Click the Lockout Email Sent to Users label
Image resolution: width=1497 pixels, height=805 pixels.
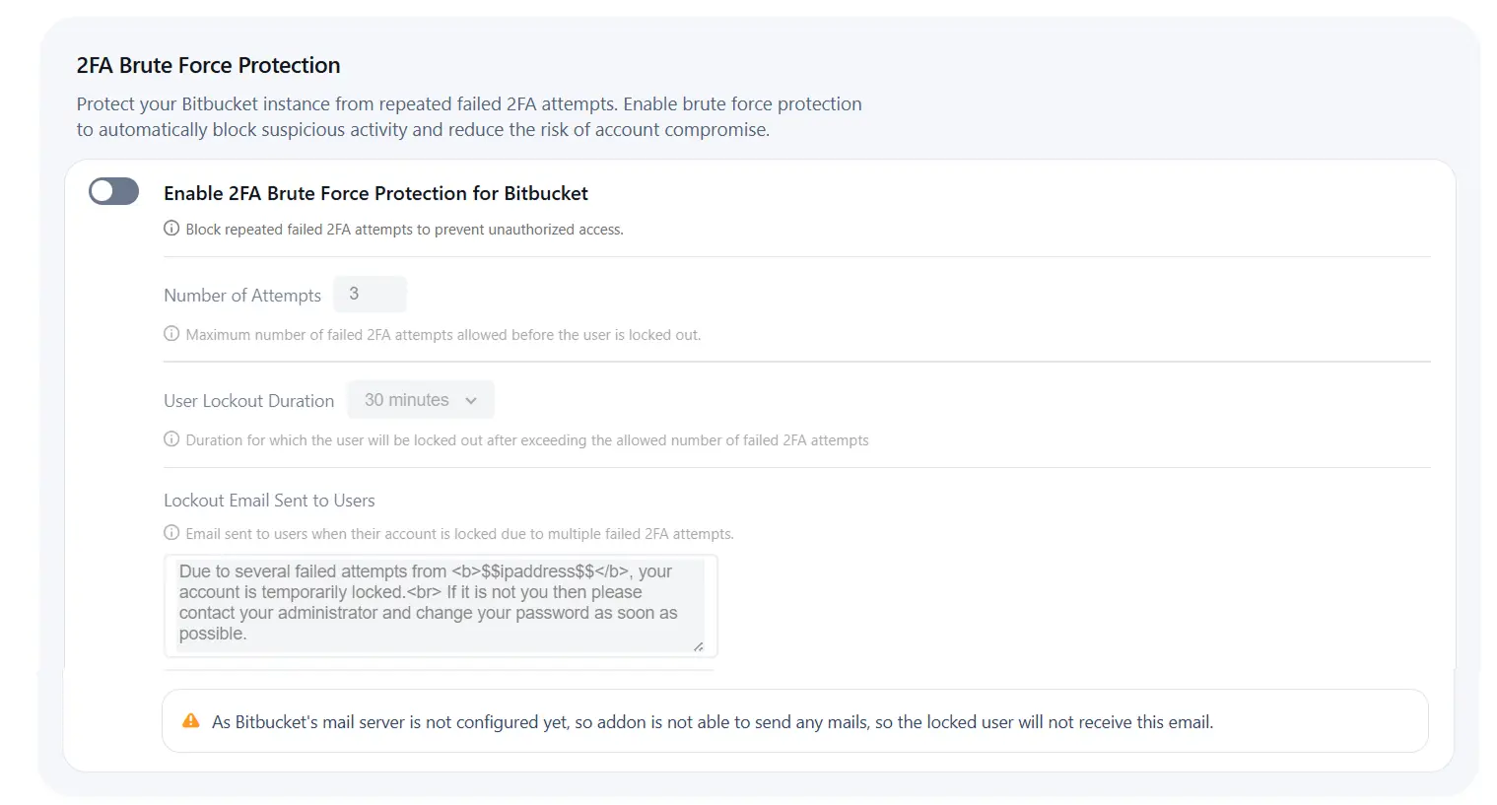269,500
